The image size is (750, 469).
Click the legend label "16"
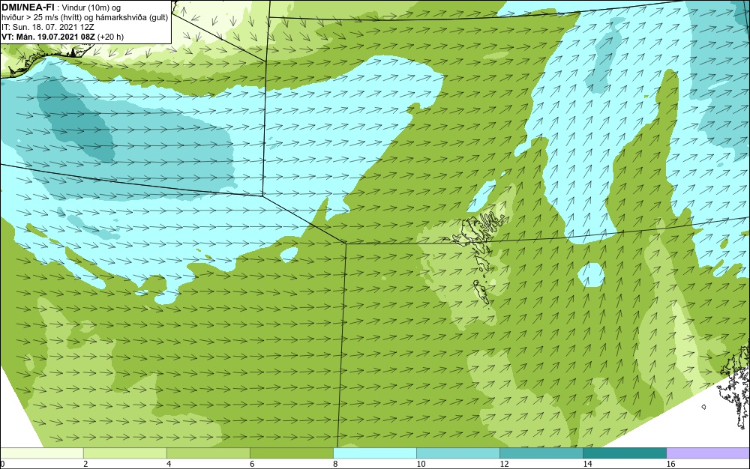pyautogui.click(x=670, y=464)
